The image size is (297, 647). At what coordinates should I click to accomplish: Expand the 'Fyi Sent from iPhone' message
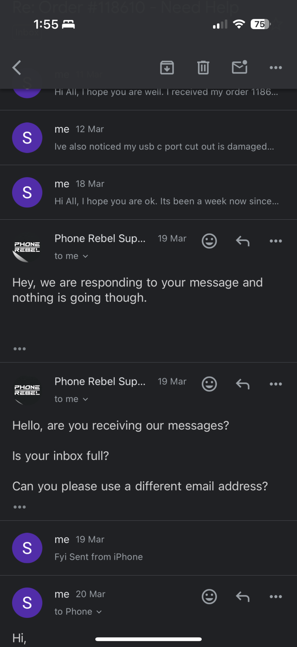(x=148, y=548)
